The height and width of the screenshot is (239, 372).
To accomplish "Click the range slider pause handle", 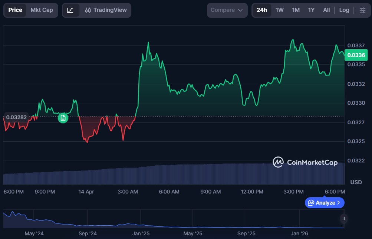I will 343,218.
